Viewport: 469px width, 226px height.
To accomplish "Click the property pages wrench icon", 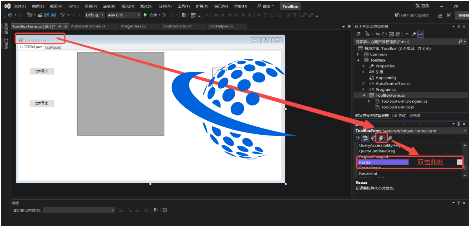I will pos(390,138).
